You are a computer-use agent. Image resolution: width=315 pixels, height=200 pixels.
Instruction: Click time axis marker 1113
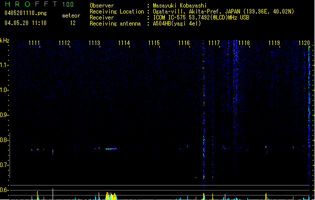(94, 43)
